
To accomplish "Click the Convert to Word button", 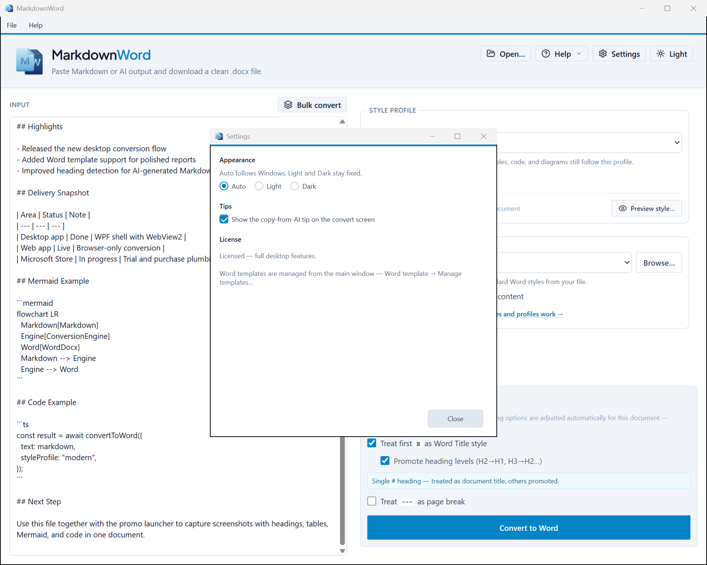I will [x=528, y=527].
